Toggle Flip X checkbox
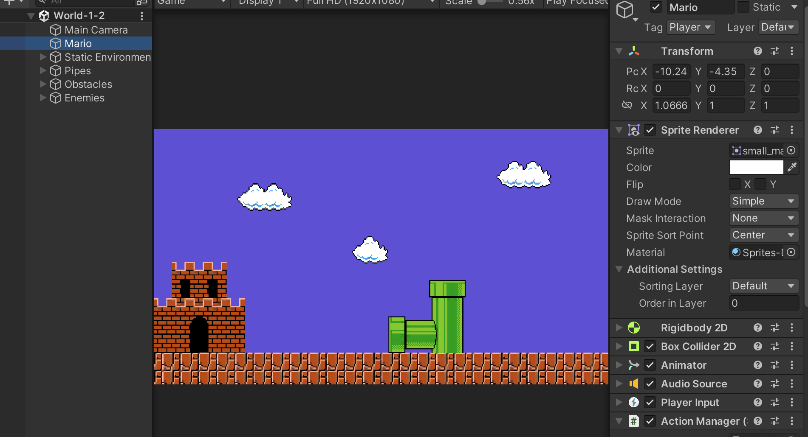This screenshot has width=808, height=437. pos(735,184)
